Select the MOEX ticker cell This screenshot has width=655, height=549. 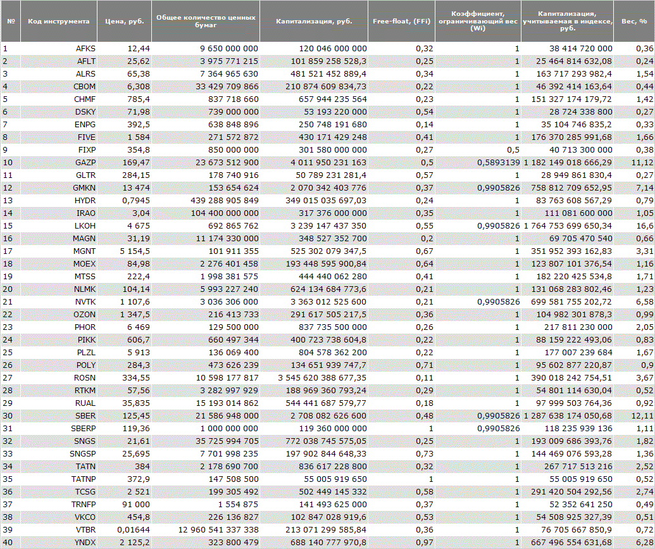59,264
